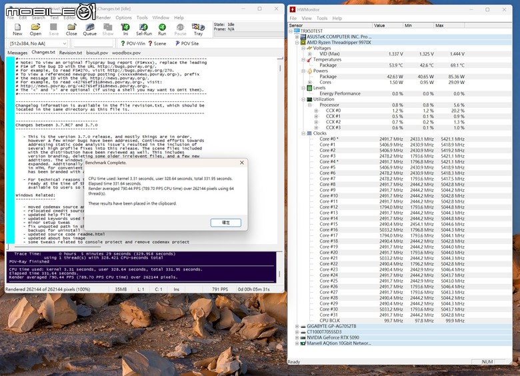The width and height of the screenshot is (520, 376).
Task: Collapse the AMD Ryzen Threadripper 9970X node
Action: (297, 43)
